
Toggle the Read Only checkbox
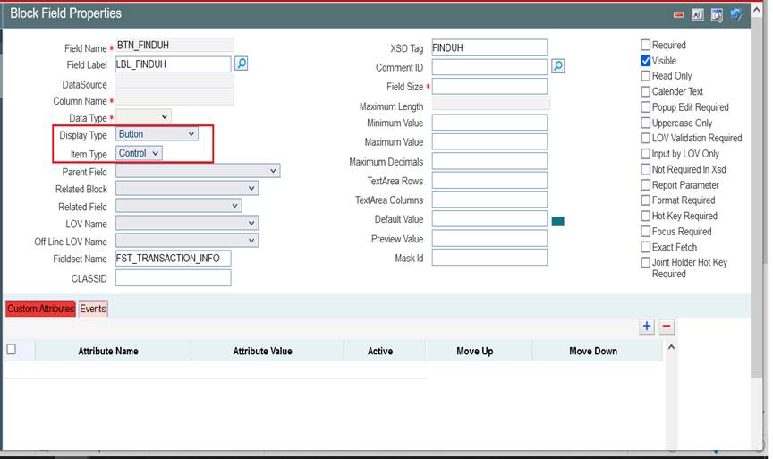tap(645, 76)
